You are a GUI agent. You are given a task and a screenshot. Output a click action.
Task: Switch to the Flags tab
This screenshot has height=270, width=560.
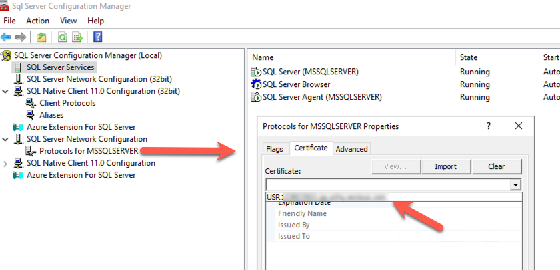click(274, 149)
